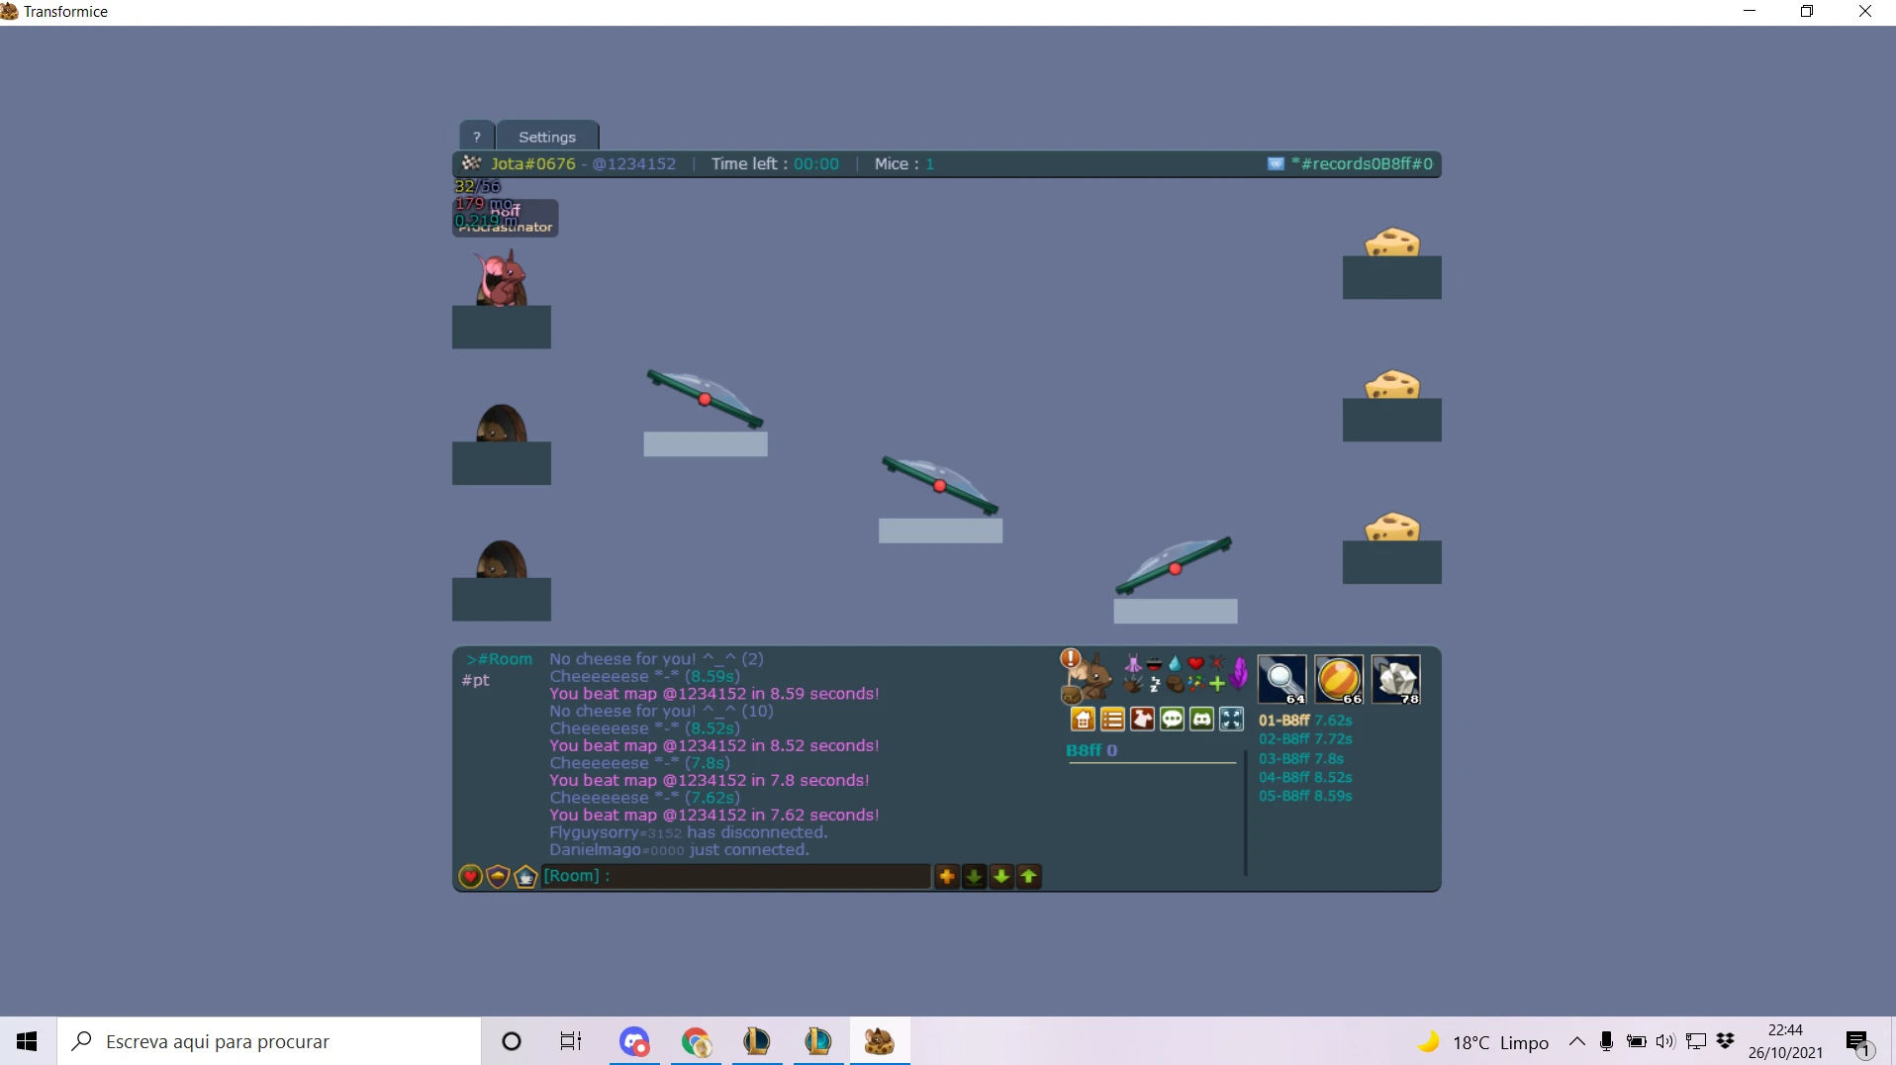Click the bright green down-arrow chat button
This screenshot has height=1065, width=1896.
coord(1001,876)
